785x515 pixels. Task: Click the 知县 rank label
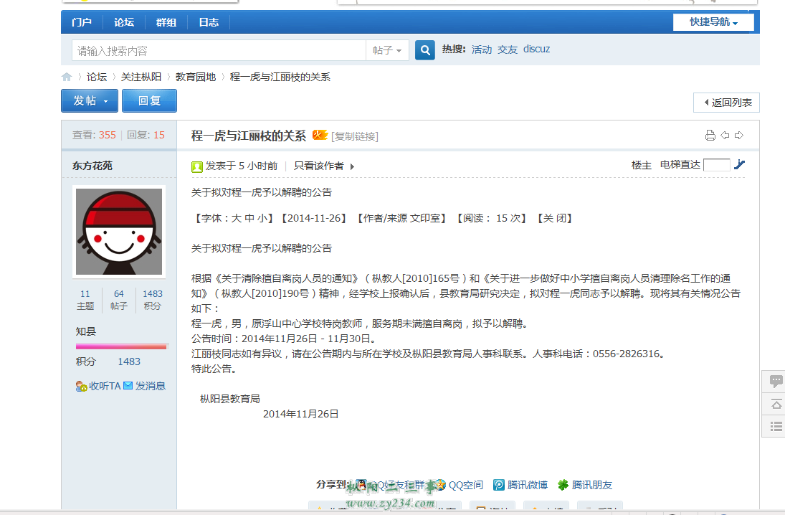[85, 331]
